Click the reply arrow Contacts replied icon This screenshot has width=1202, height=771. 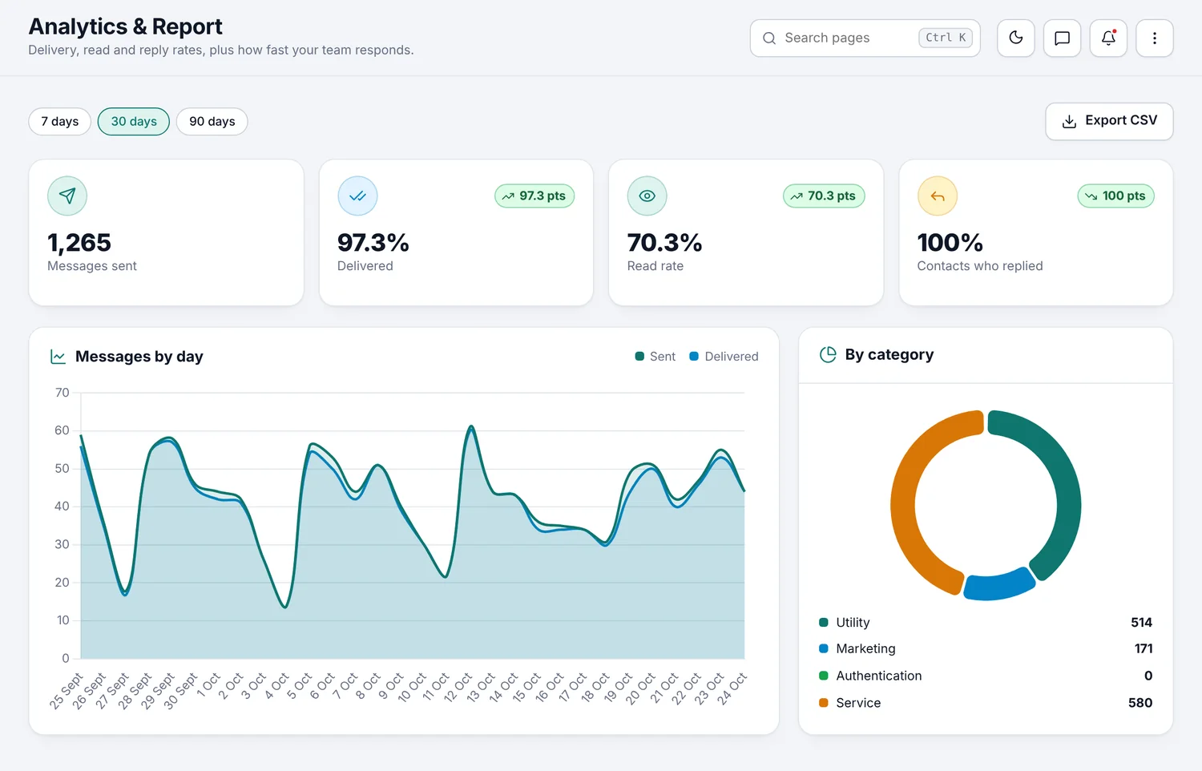938,196
